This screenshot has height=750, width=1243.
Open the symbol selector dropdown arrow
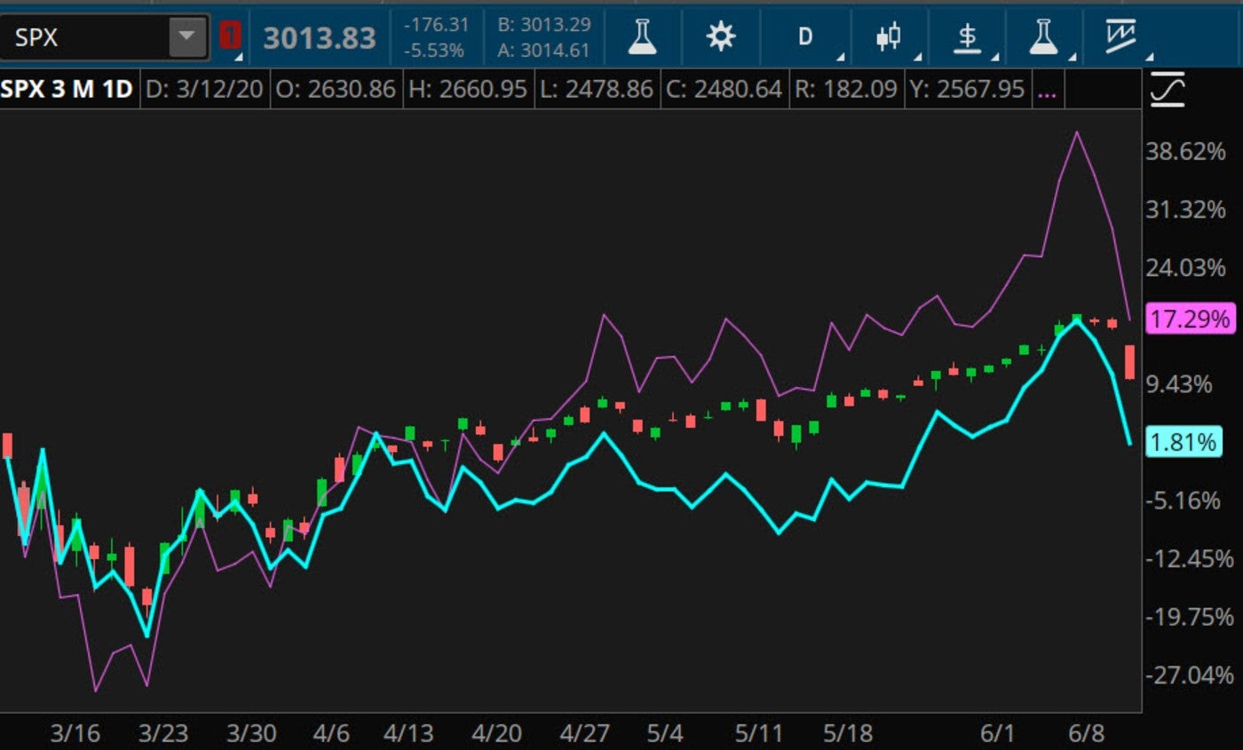(x=186, y=37)
